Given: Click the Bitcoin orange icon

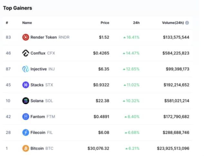Looking at the screenshot, I should click(25, 149).
